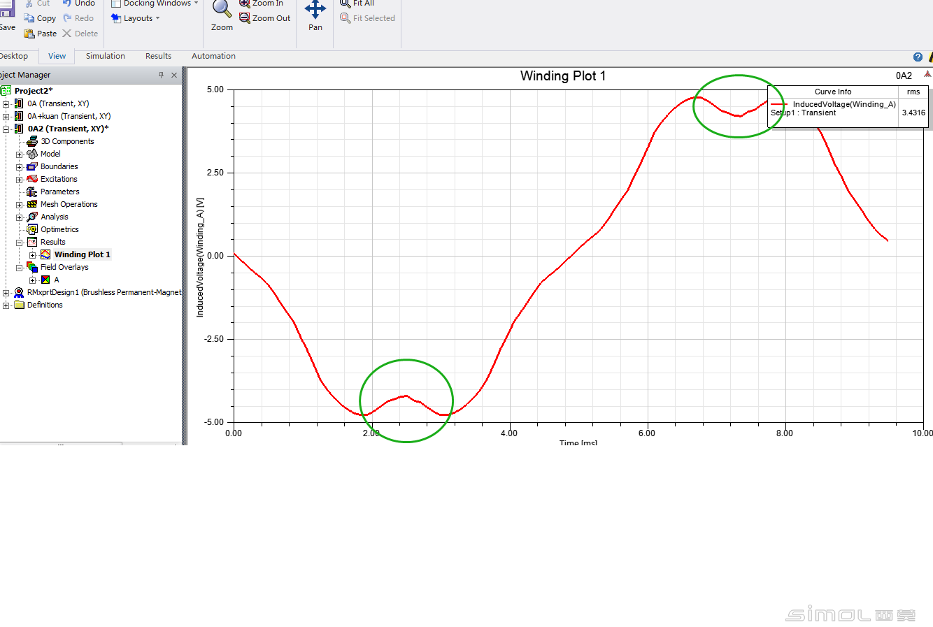Click the Analysis icon in the tree
Screen dimensions: 933x627
point(32,217)
